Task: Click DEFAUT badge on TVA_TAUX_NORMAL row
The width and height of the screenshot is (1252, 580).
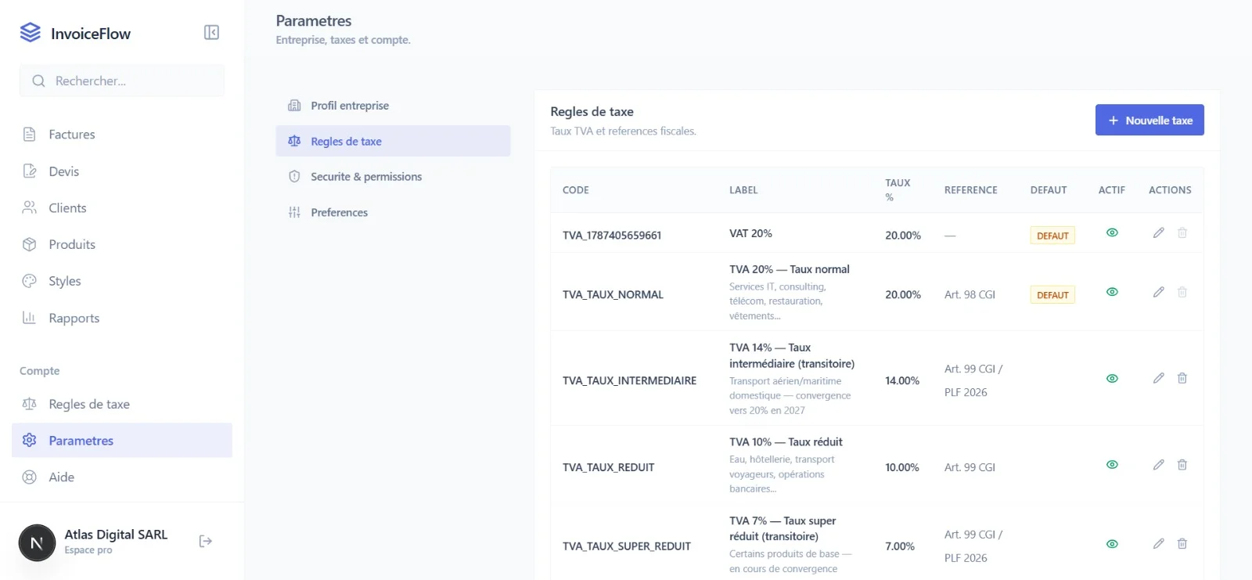Action: [1052, 295]
